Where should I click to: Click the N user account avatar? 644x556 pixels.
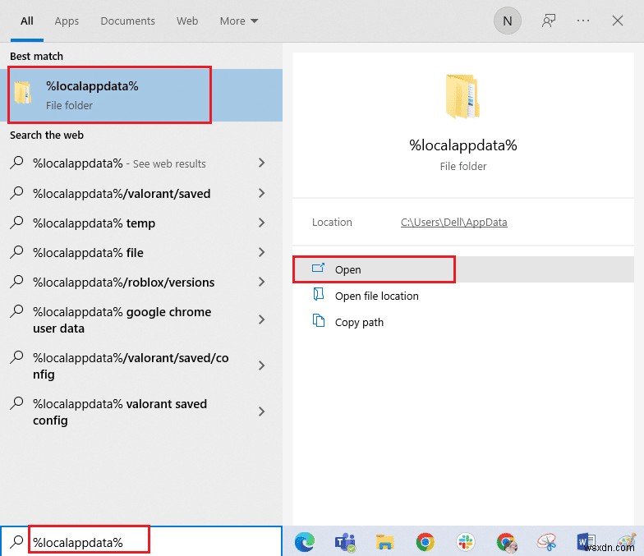[507, 21]
